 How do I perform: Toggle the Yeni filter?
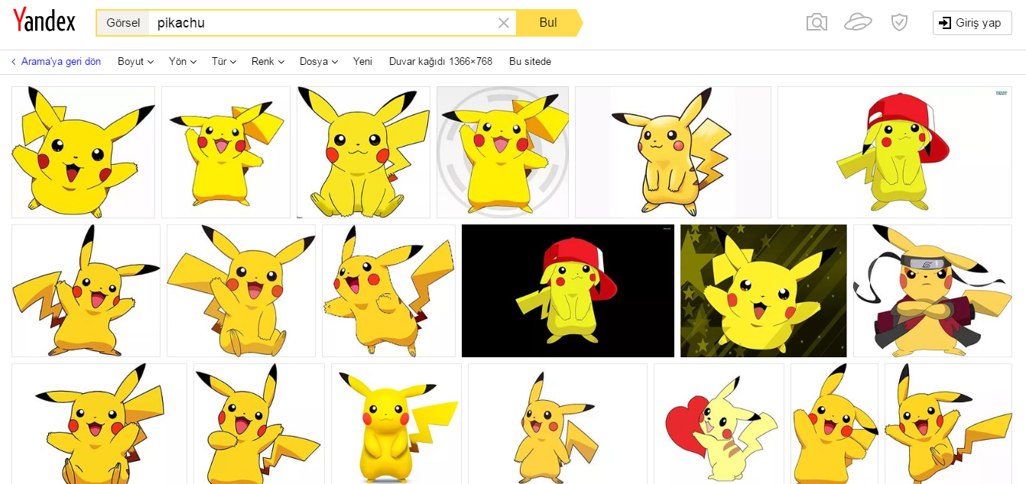coord(362,62)
